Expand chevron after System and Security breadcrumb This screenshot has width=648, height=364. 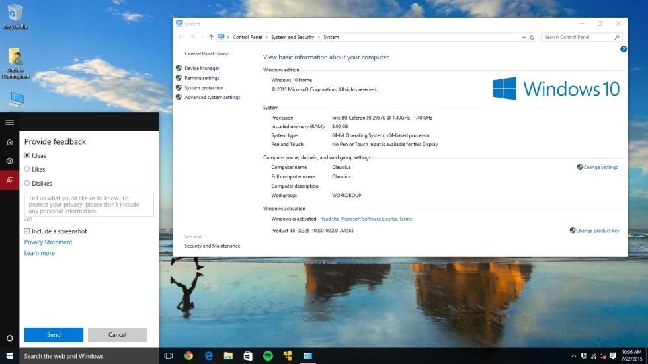tap(319, 37)
